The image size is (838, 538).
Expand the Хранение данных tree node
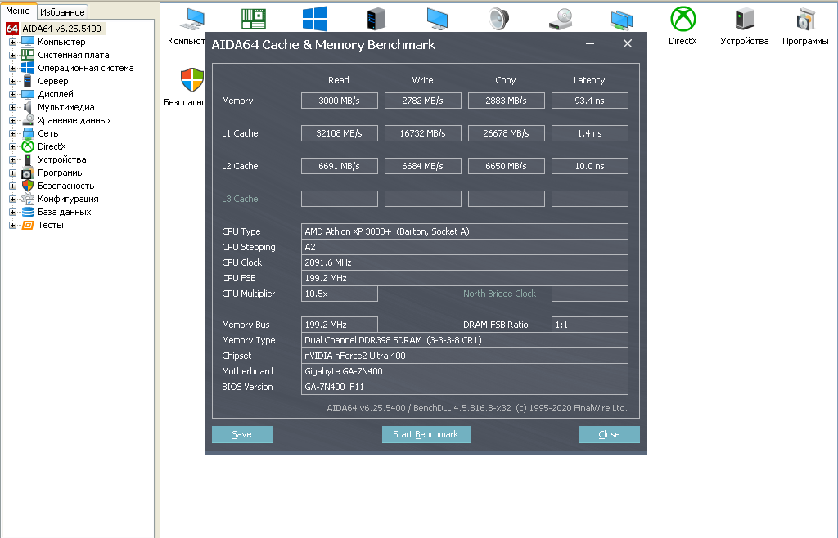[x=12, y=120]
